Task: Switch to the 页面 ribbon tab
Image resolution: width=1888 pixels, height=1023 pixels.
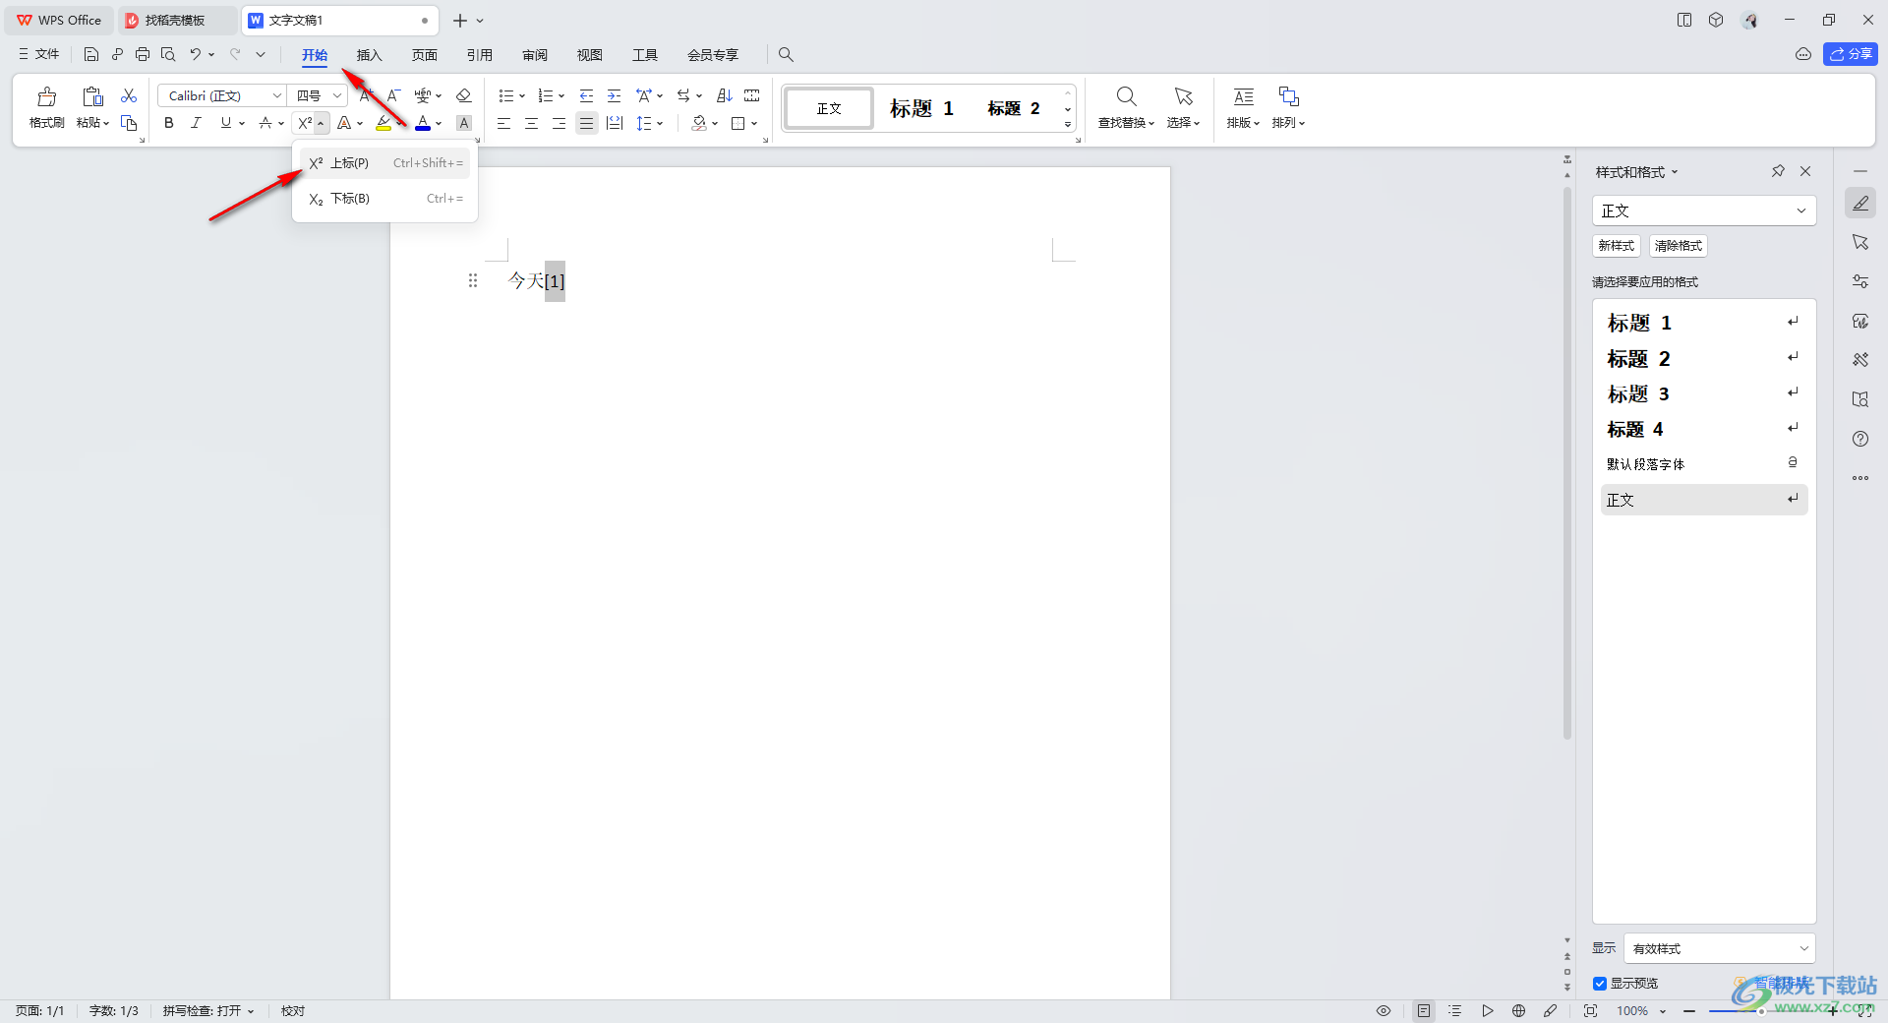Action: click(x=425, y=55)
